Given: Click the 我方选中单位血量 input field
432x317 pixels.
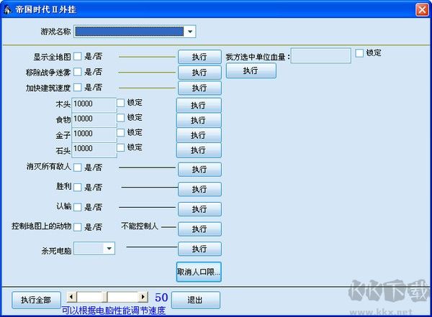Looking at the screenshot, I should tap(321, 55).
